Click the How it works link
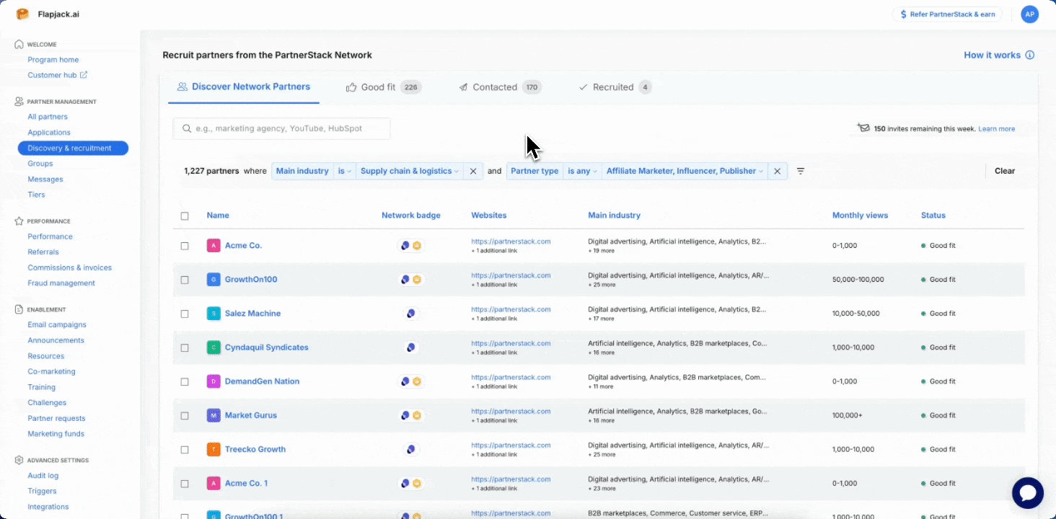Viewport: 1056px width, 519px height. pos(992,55)
